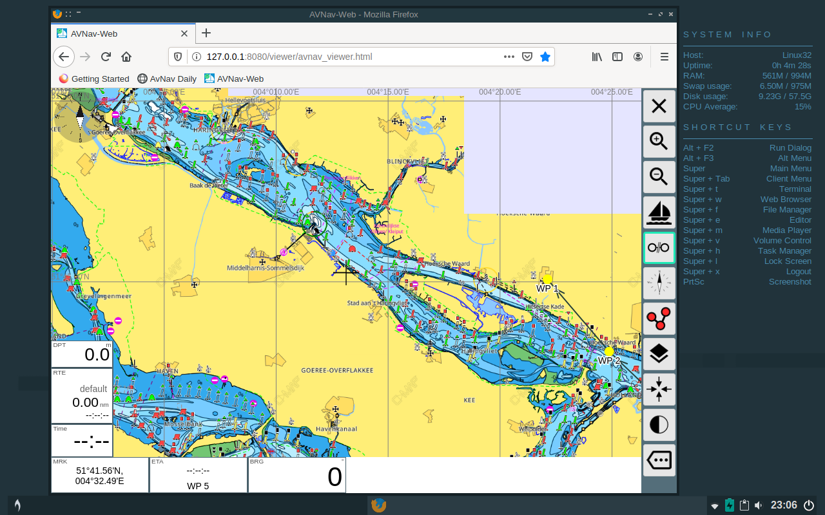This screenshot has height=515, width=825.
Task: Toggle waypoint navigation with the highlighted glasses icon
Action: click(659, 248)
